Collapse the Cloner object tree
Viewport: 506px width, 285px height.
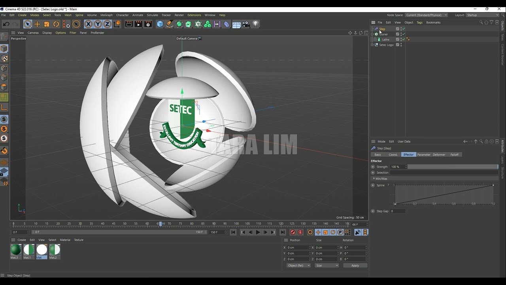372,34
